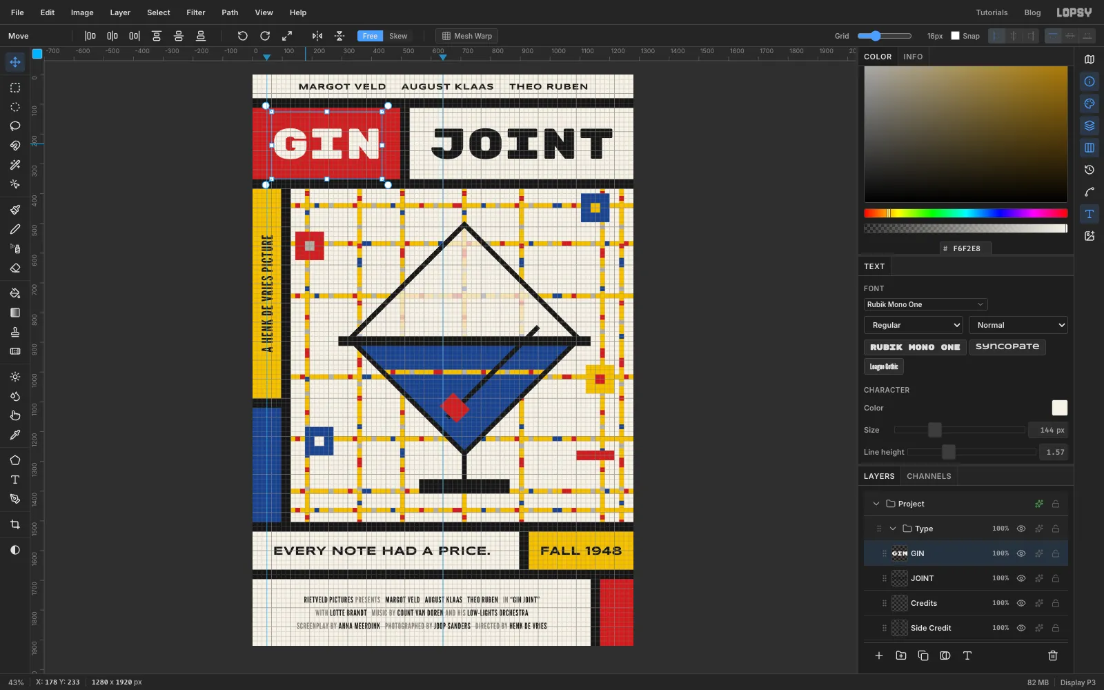Collapse the Project folder
Image resolution: width=1104 pixels, height=690 pixels.
(x=876, y=504)
